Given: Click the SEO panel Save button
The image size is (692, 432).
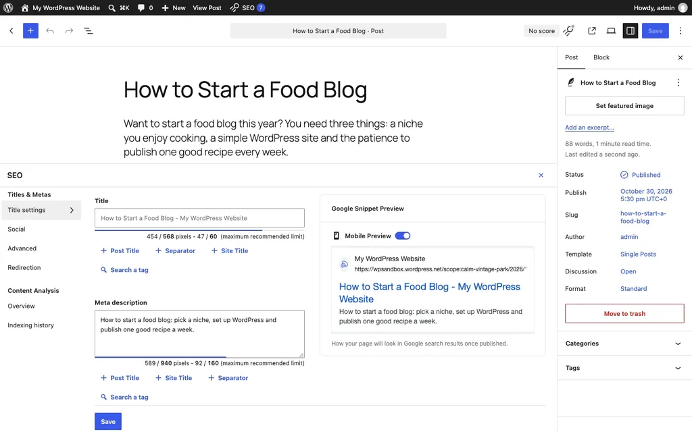Looking at the screenshot, I should click(x=108, y=421).
